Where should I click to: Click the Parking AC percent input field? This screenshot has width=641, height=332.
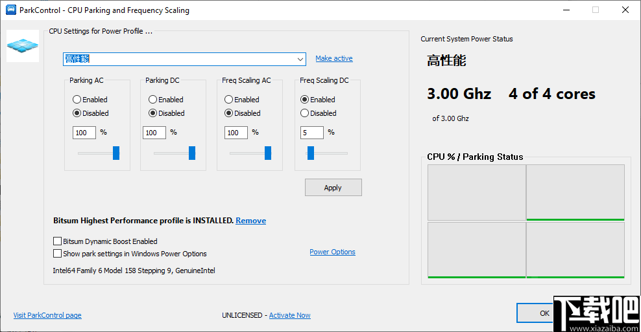pyautogui.click(x=84, y=133)
